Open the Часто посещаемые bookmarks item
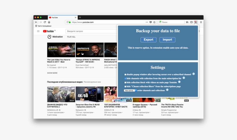The width and height of the screenshot is (237, 140). tap(43, 26)
